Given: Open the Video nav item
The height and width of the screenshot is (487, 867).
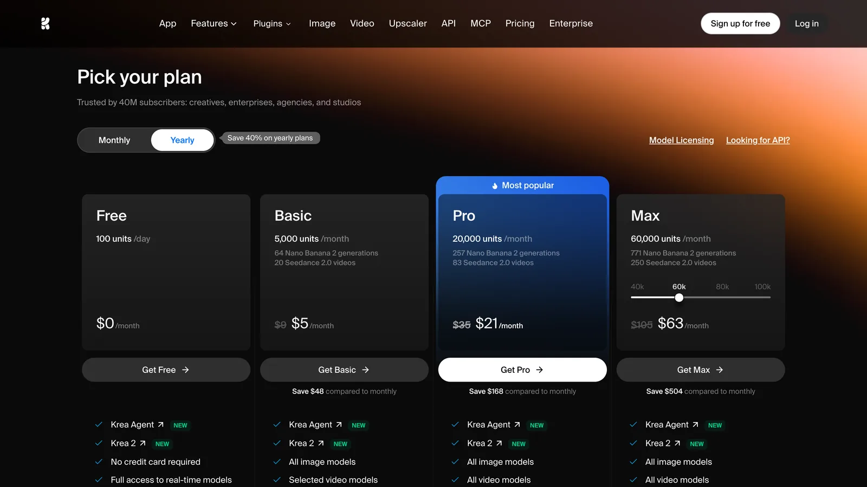Looking at the screenshot, I should 362,23.
